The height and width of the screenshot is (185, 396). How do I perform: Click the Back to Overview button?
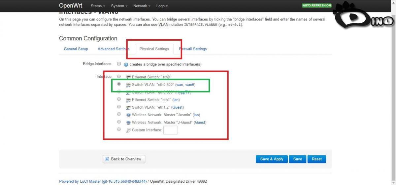[124, 159]
